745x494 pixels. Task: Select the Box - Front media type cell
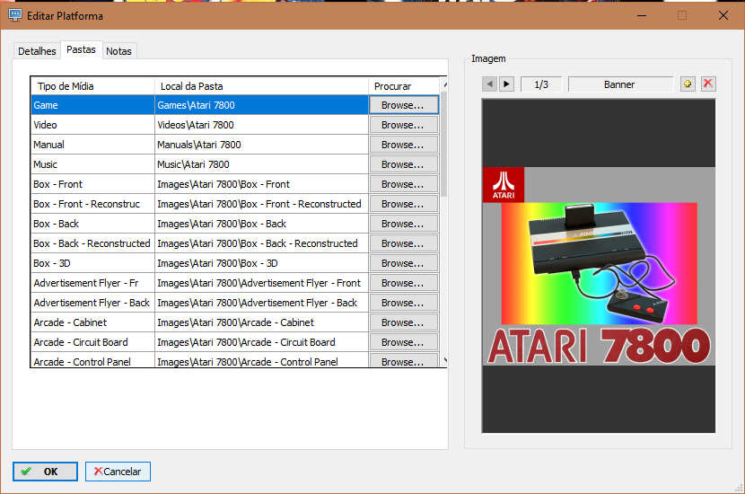(x=92, y=184)
